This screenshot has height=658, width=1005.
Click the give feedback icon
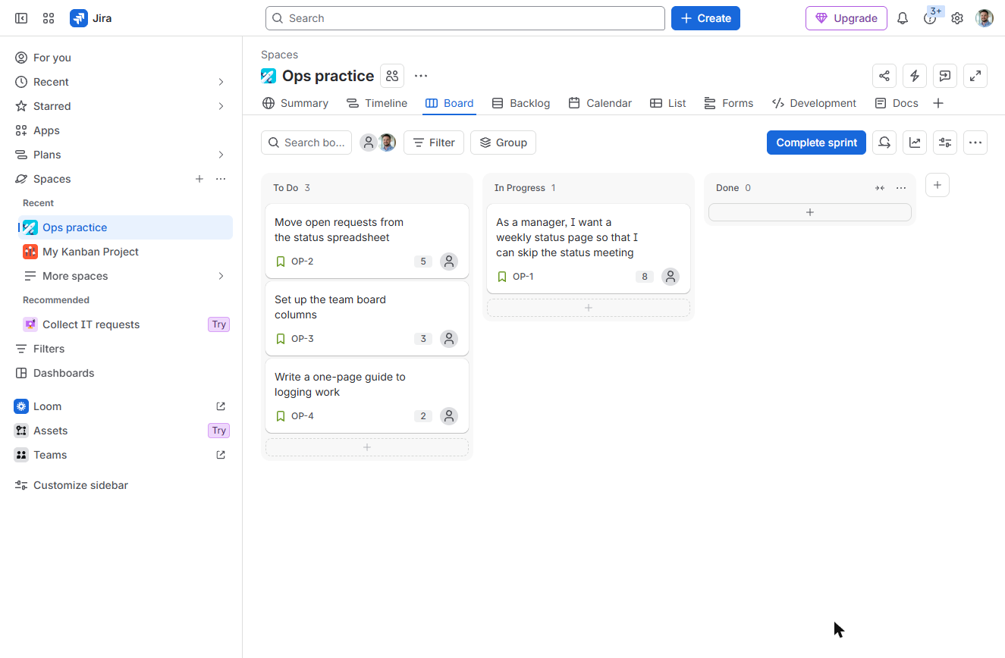[x=945, y=76]
